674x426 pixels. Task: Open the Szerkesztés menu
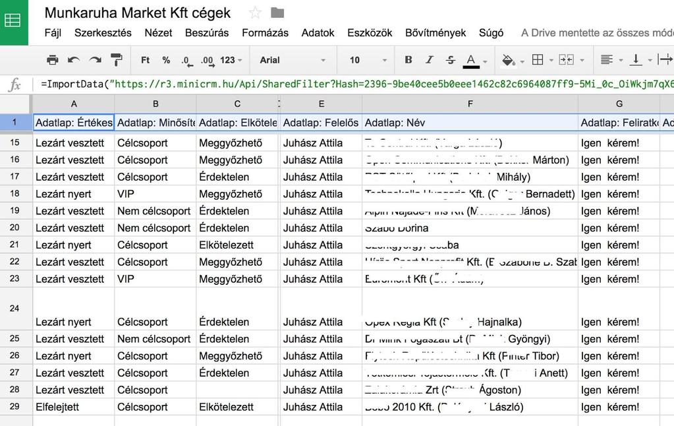click(x=103, y=33)
